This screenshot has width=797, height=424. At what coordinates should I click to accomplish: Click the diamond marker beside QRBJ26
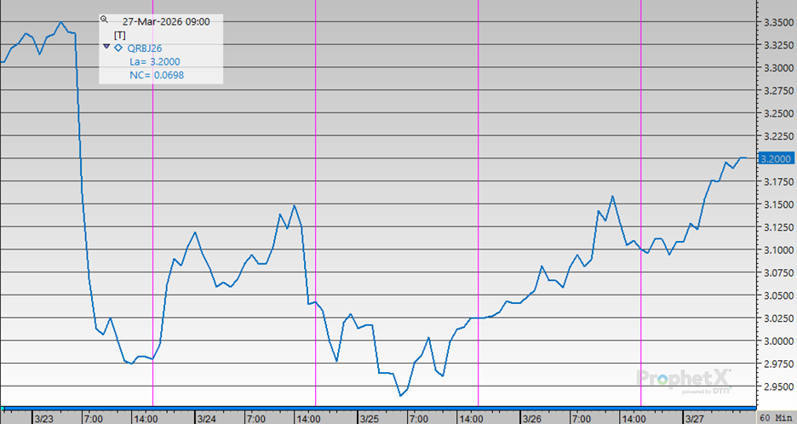(x=118, y=48)
